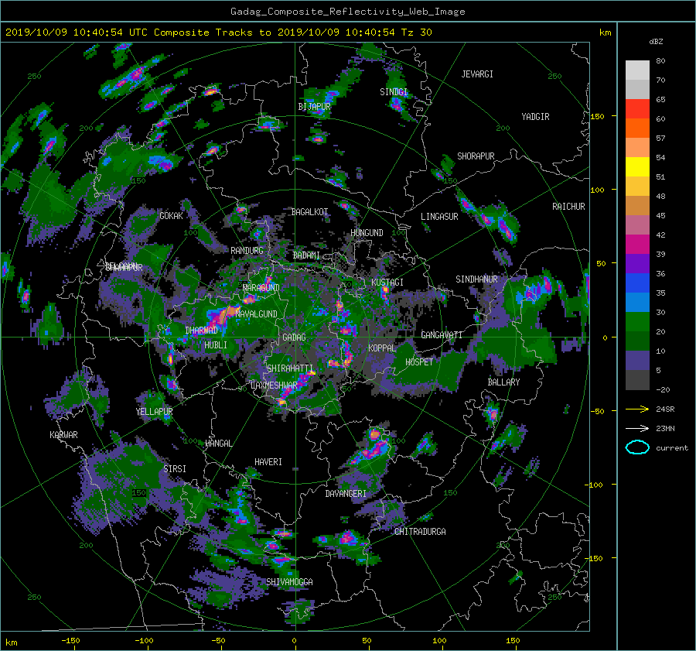This screenshot has width=696, height=651.
Task: Click the 23MN legend label
Action: pos(665,429)
